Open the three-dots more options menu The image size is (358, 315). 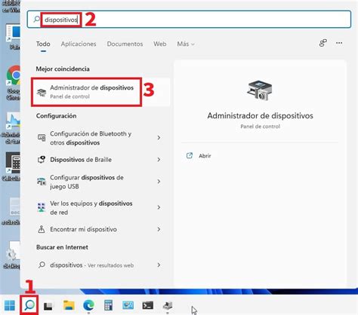339,43
